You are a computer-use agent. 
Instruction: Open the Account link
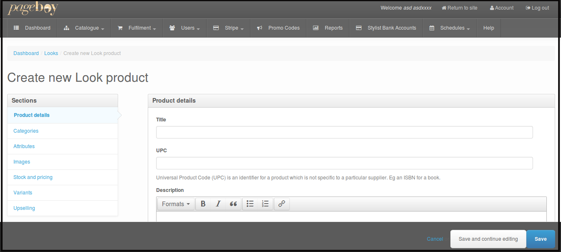tap(502, 8)
